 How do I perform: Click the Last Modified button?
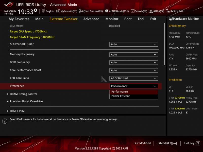click(142, 143)
